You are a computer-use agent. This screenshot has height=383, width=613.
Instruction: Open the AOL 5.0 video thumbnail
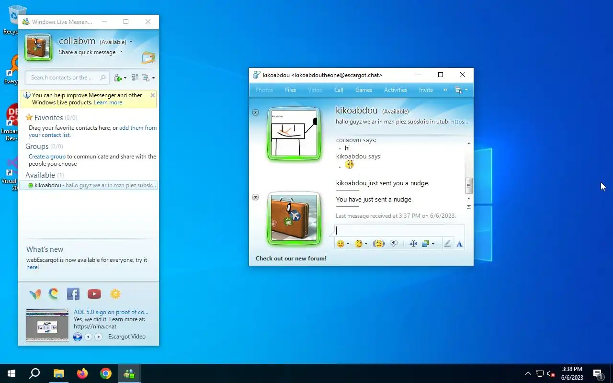point(47,325)
